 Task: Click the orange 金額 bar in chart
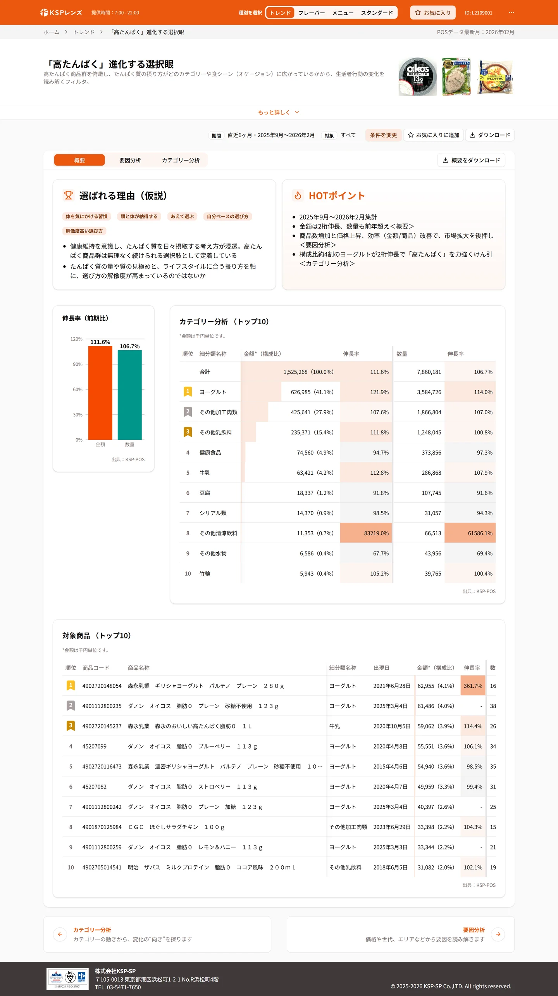(x=100, y=393)
